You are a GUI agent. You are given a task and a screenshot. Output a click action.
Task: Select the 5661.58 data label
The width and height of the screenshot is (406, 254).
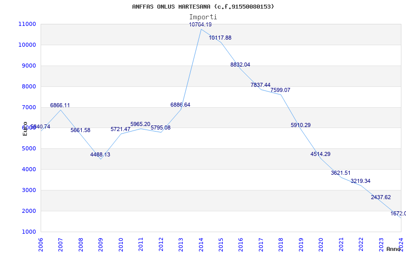click(x=81, y=131)
